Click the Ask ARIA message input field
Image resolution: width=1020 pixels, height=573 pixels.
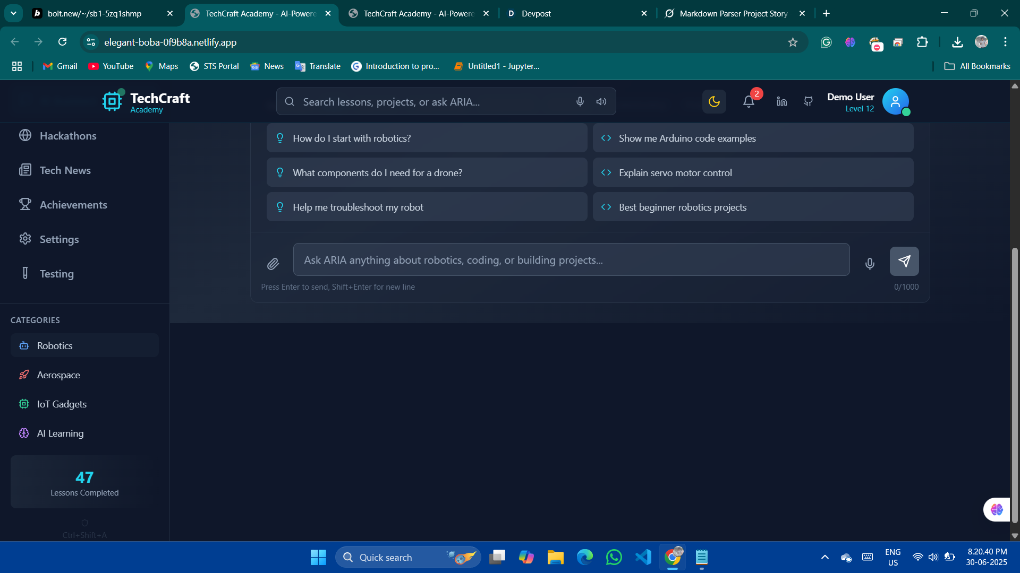coord(571,260)
